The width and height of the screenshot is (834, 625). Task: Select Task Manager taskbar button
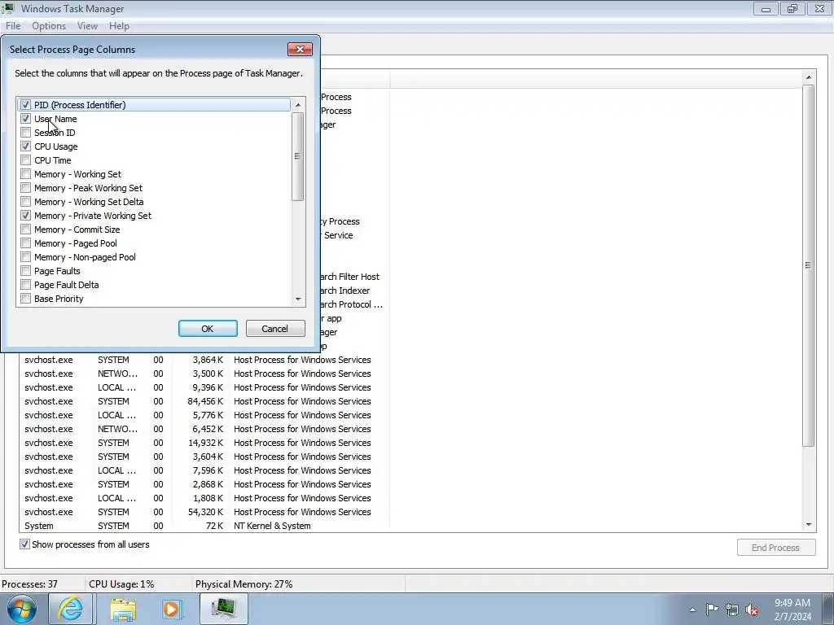click(x=223, y=609)
